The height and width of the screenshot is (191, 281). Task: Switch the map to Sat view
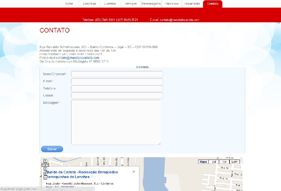[x=214, y=162]
